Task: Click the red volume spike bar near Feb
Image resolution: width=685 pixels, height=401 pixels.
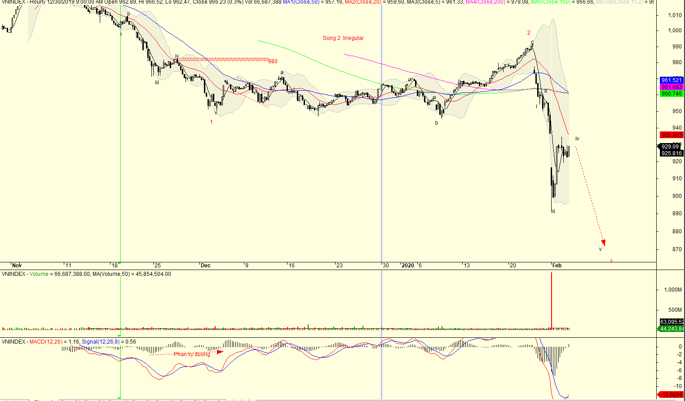Action: click(551, 301)
